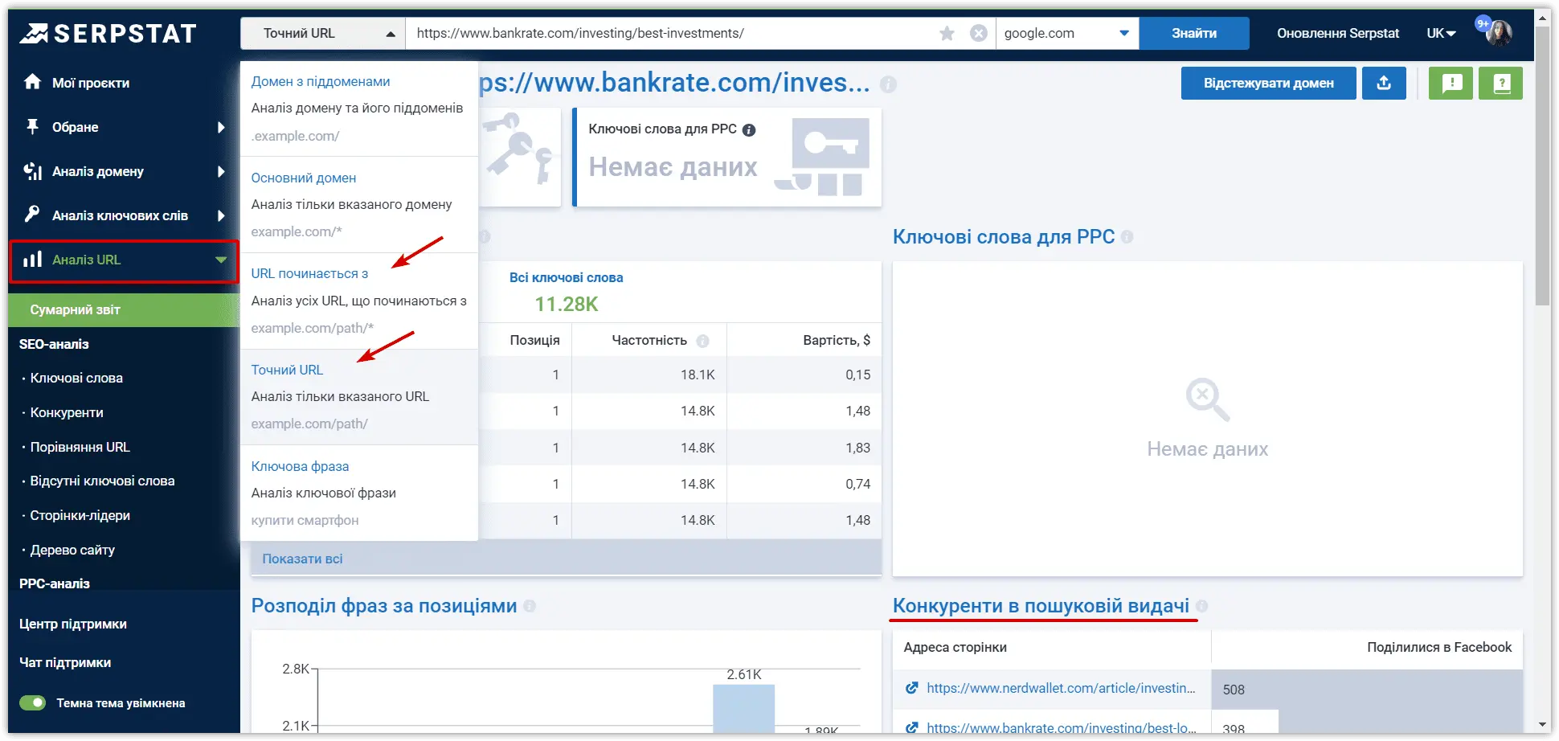Click Показати всі link
1559x741 pixels.
(302, 559)
